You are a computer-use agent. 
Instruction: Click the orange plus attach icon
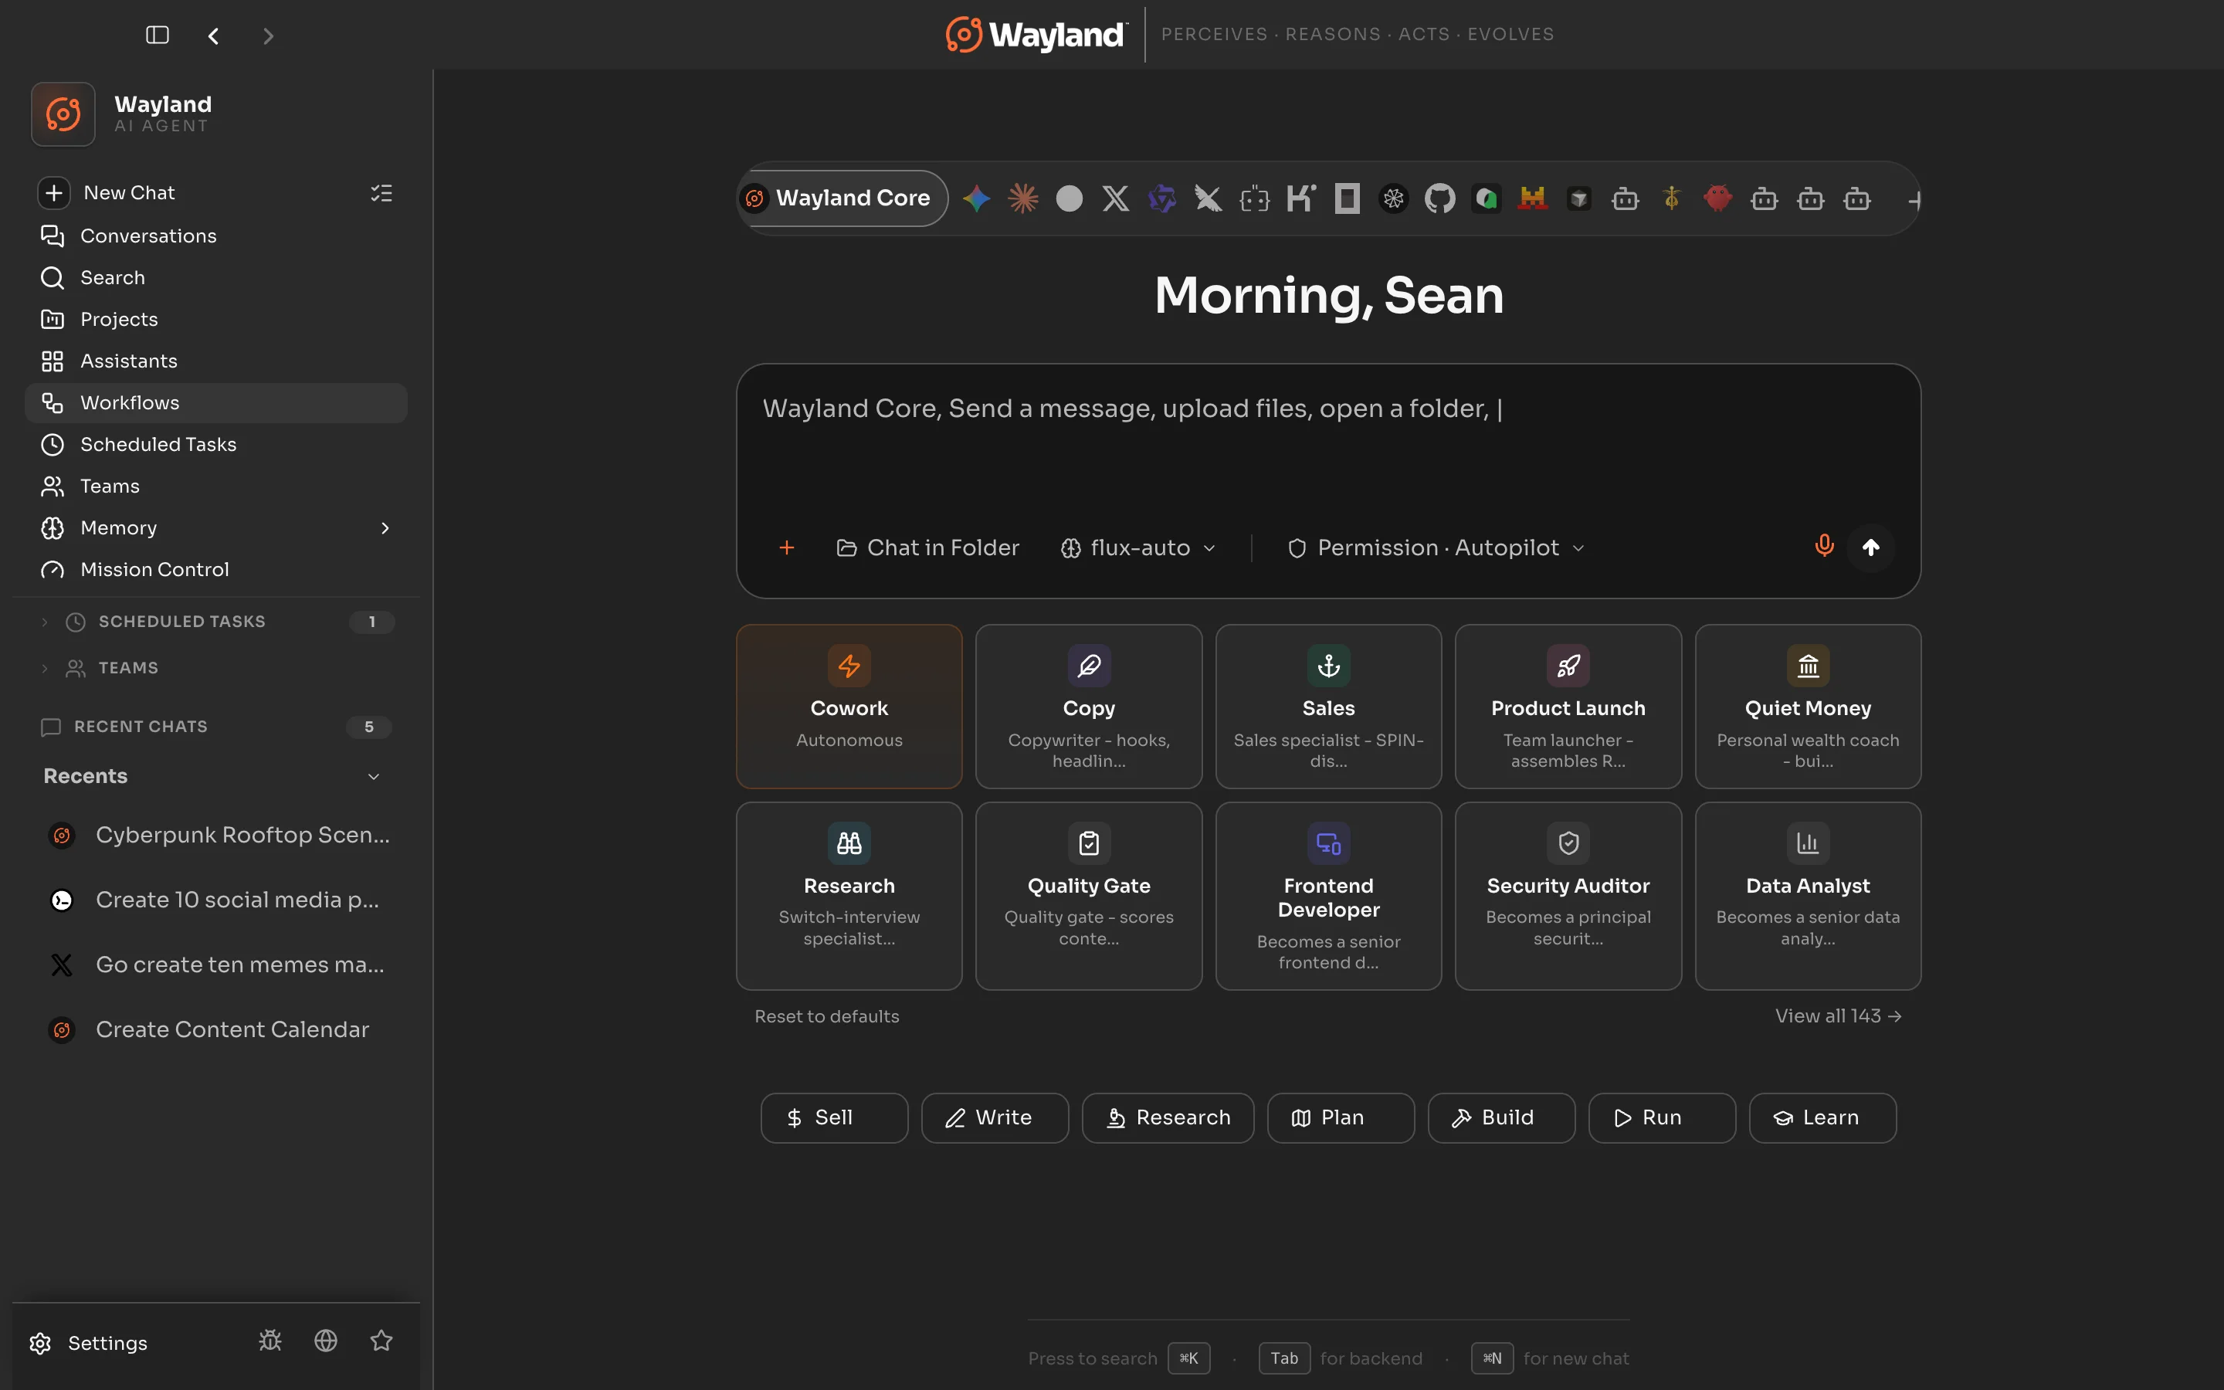tap(787, 548)
